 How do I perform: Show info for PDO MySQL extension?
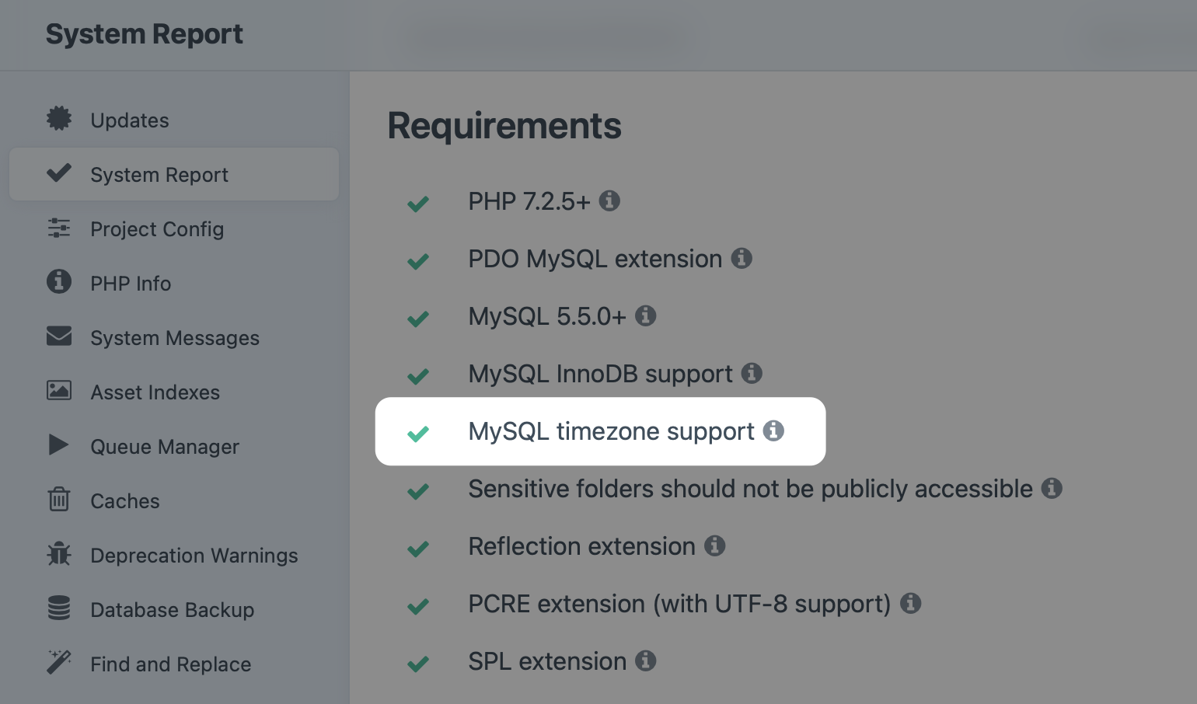tap(742, 258)
